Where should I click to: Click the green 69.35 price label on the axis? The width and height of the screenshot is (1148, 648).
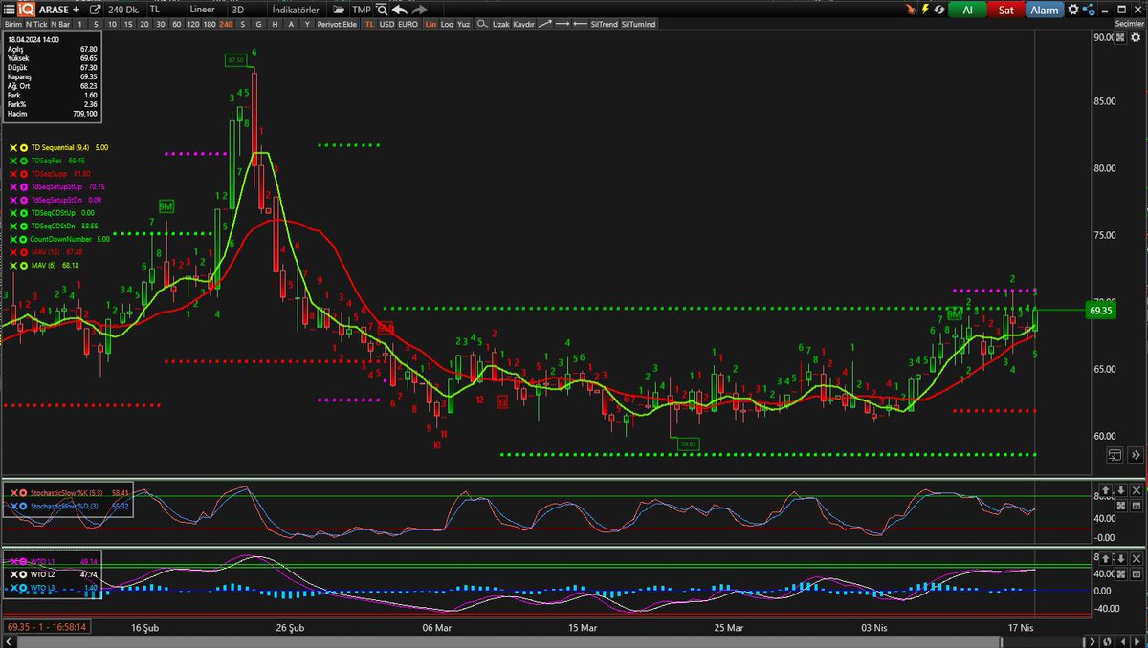coord(1101,311)
